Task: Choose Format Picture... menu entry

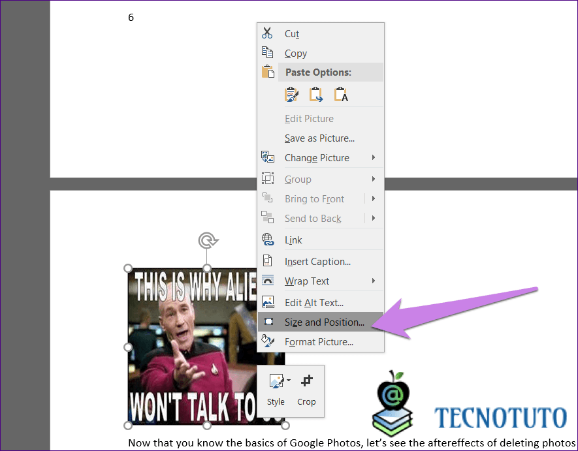Action: 320,342
